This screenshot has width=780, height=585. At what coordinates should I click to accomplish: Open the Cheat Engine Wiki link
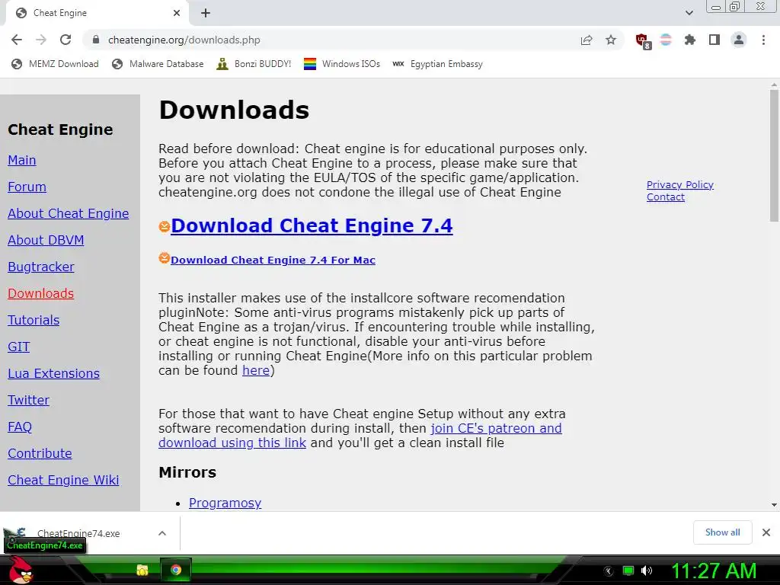[63, 480]
